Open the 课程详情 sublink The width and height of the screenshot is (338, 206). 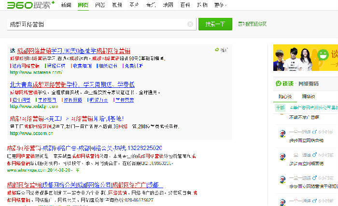coord(56,66)
